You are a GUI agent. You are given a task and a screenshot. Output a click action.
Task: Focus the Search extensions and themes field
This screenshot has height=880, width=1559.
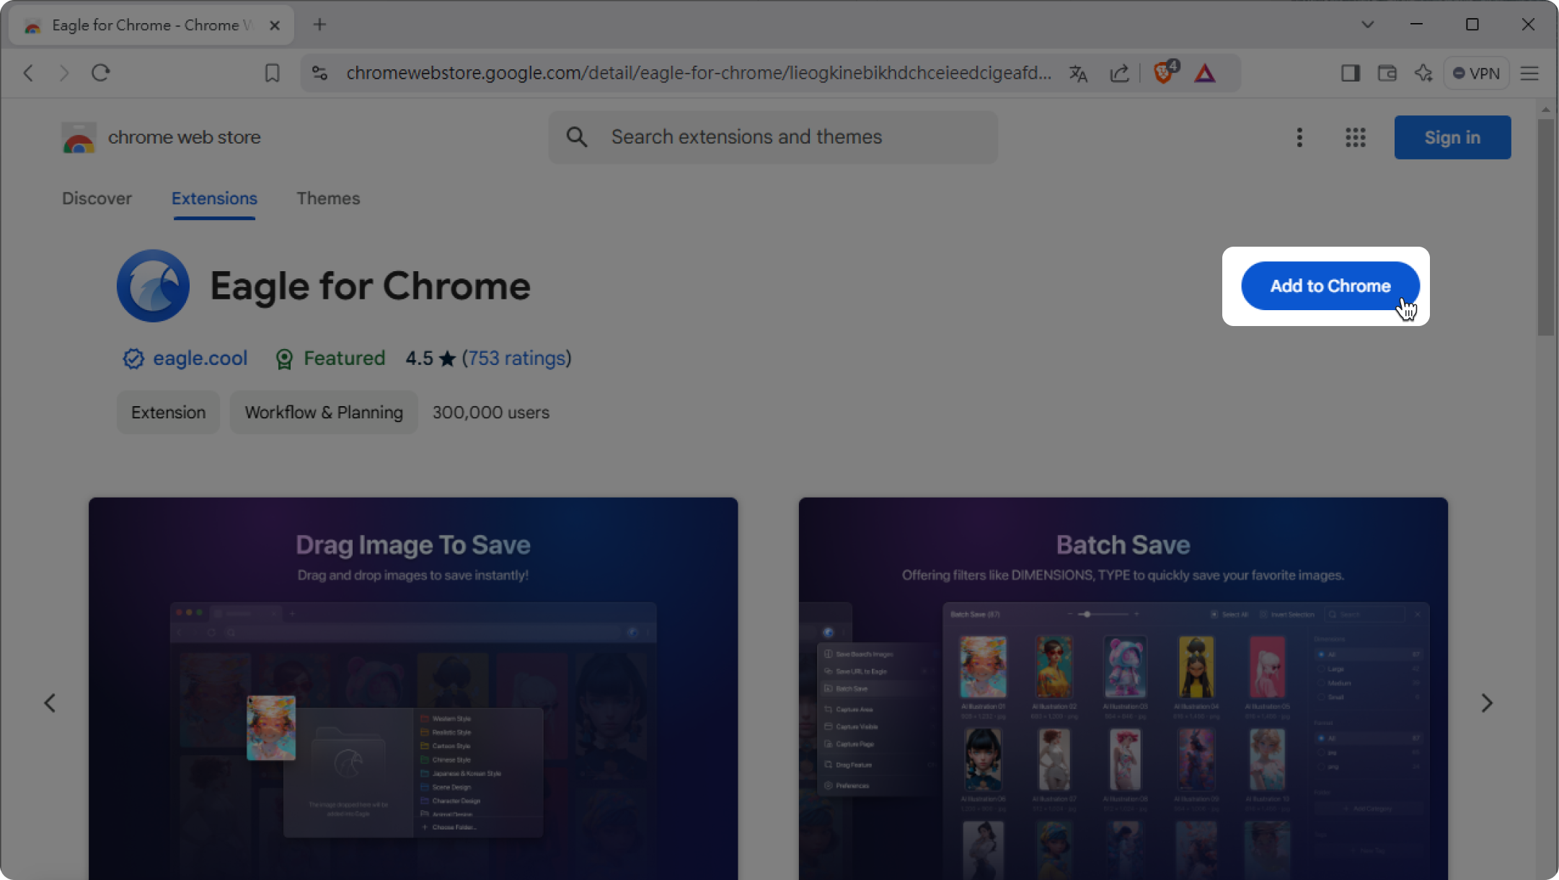pyautogui.click(x=773, y=137)
